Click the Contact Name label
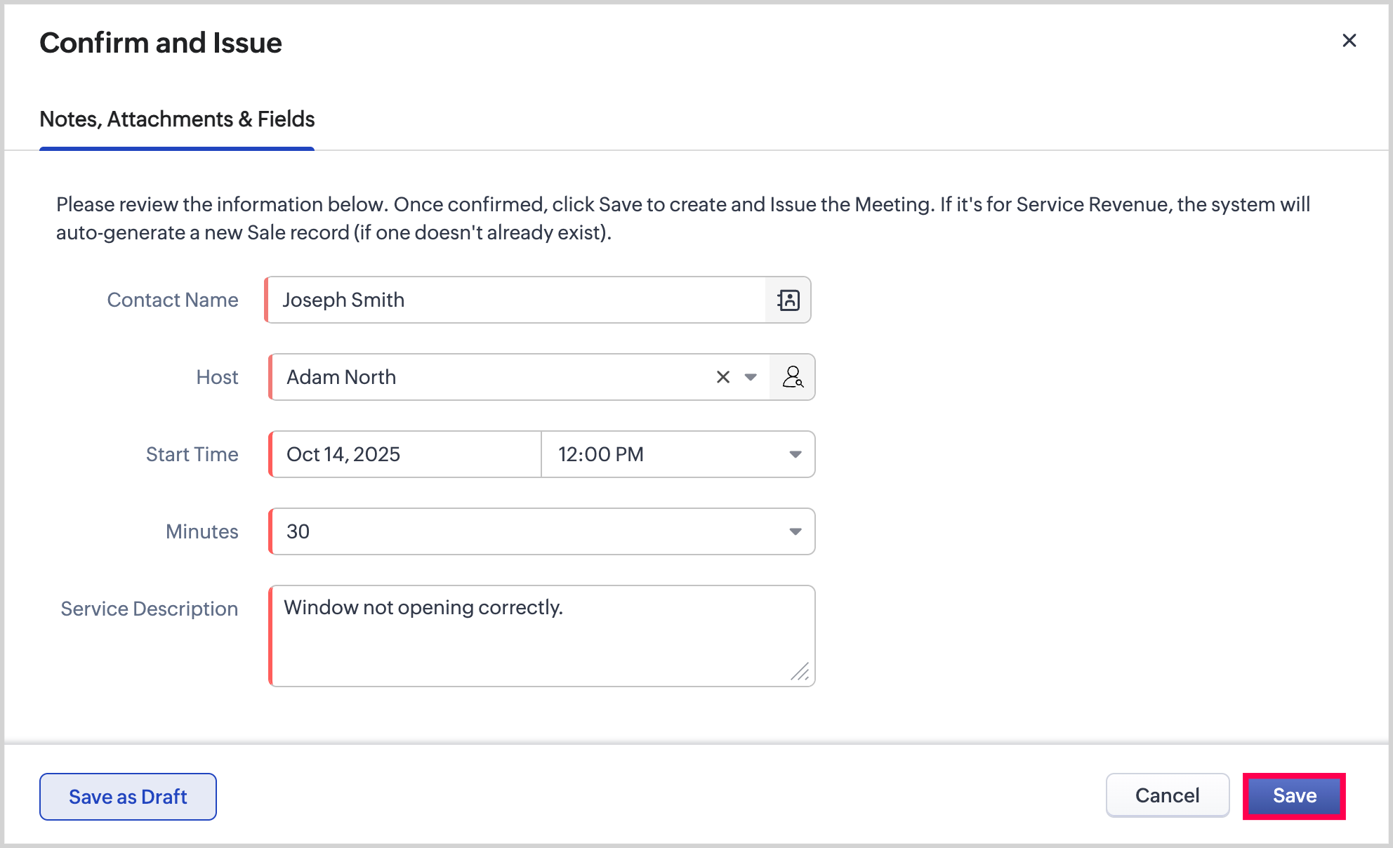This screenshot has height=848, width=1393. point(173,300)
